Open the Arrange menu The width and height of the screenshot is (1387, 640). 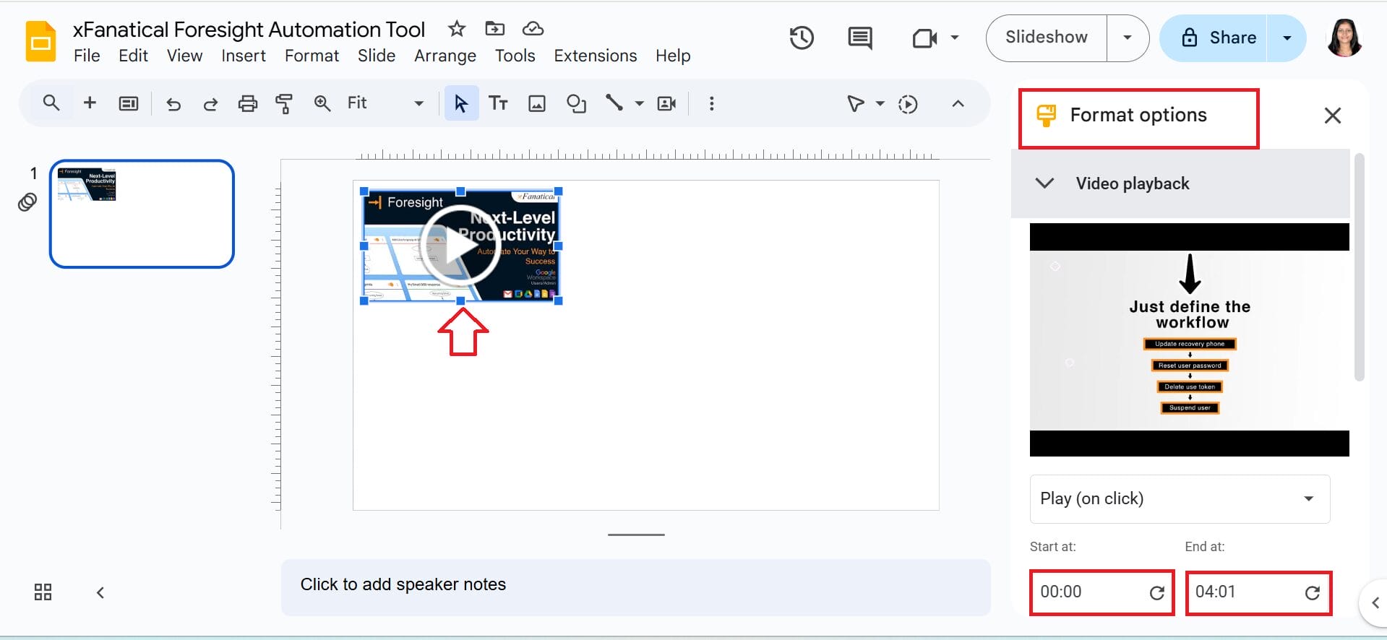tap(445, 56)
